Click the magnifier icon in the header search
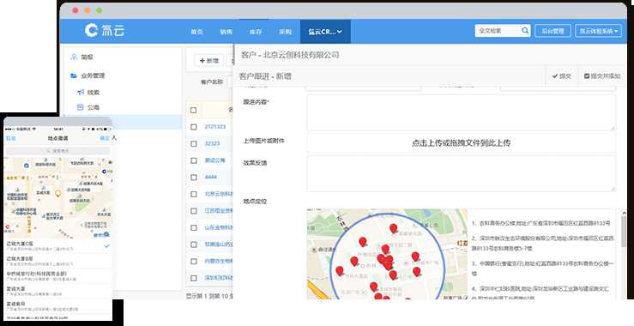Viewport: 634px width, 326px height. click(x=525, y=31)
